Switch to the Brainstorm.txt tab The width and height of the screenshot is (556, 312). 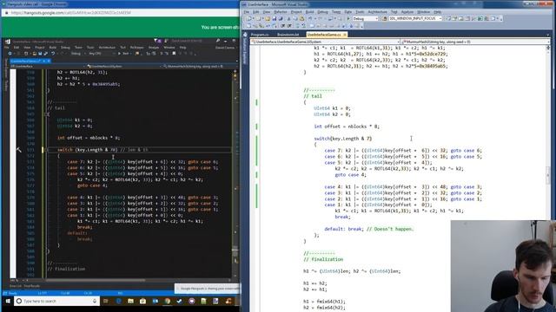[288, 35]
